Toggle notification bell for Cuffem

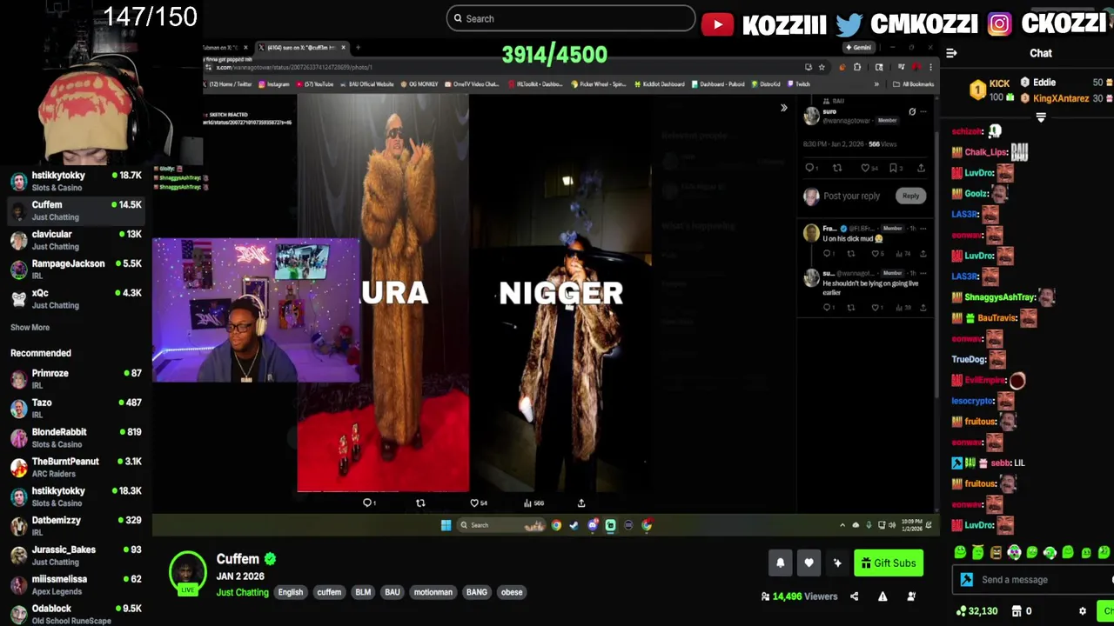(x=781, y=563)
